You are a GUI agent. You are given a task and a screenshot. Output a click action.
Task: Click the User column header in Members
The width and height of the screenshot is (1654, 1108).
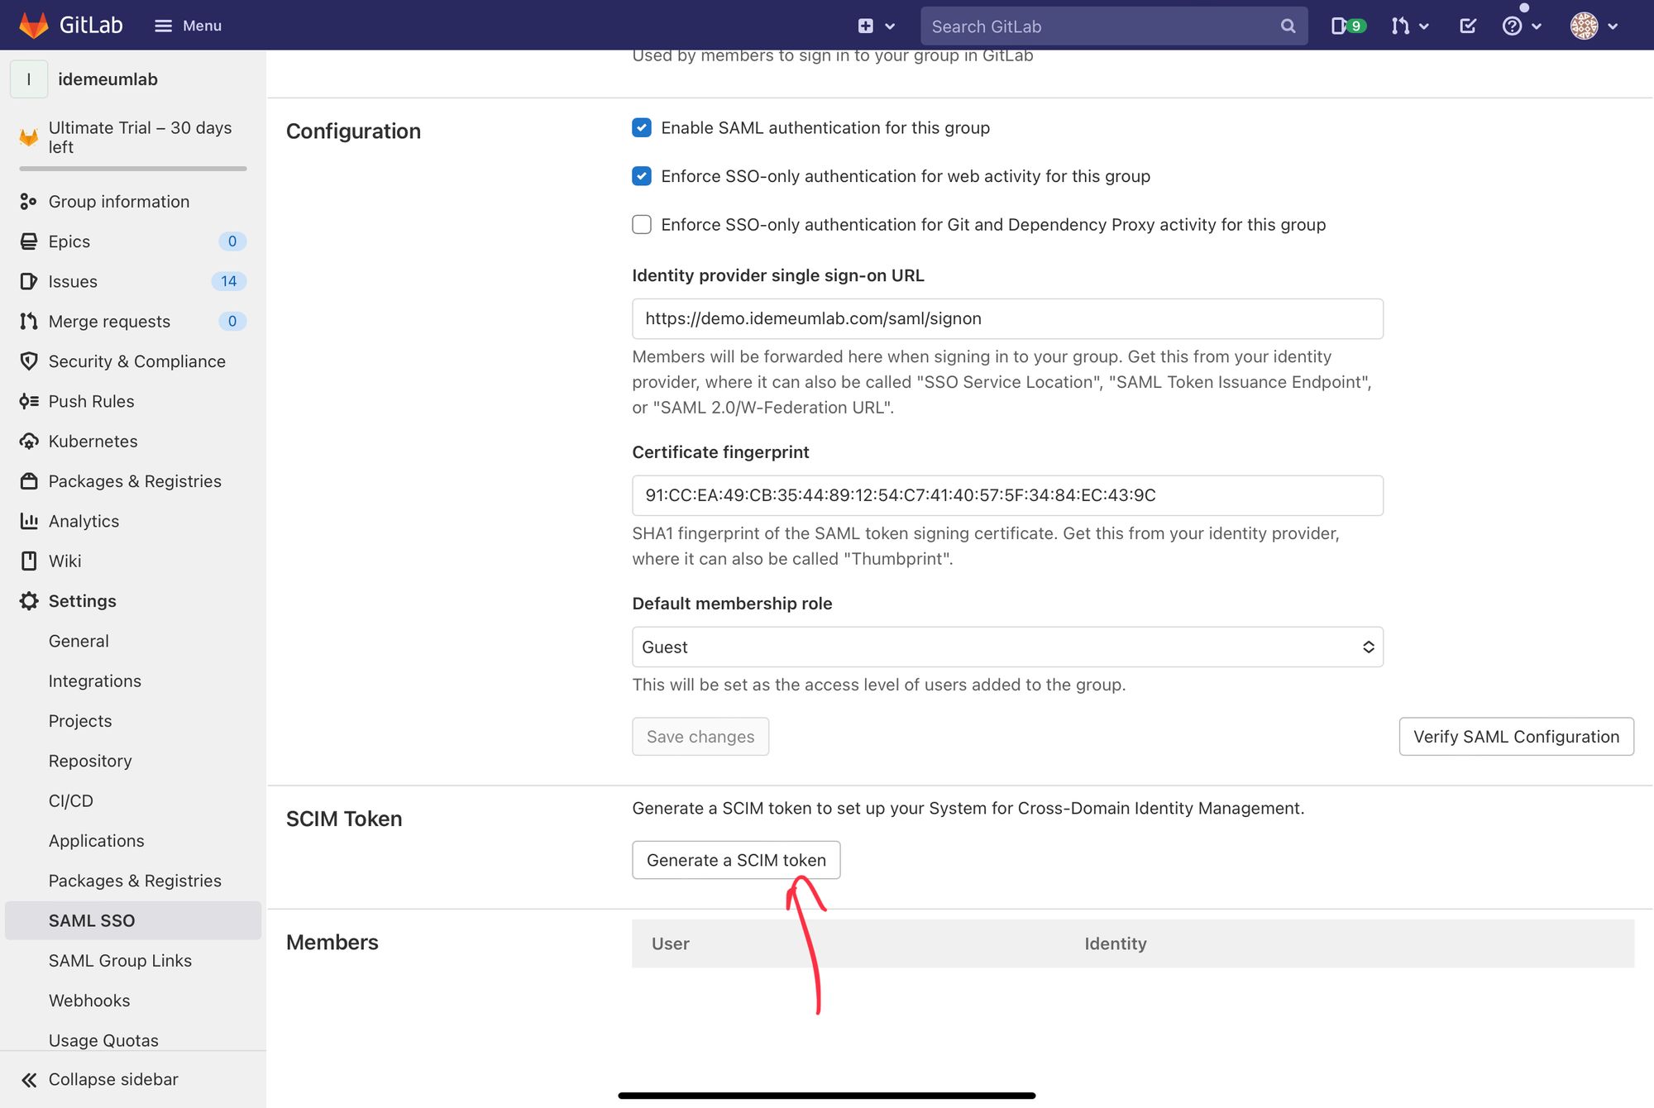click(x=671, y=943)
